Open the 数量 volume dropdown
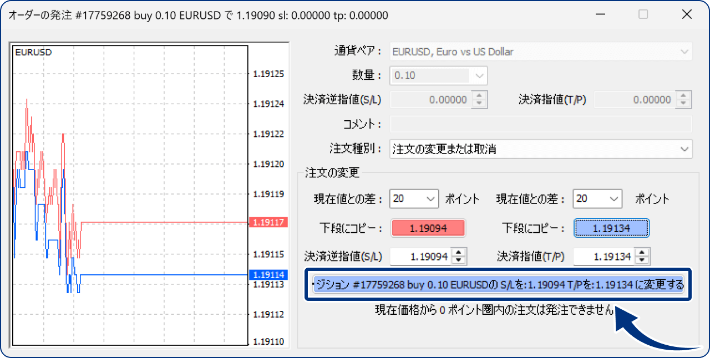Image resolution: width=710 pixels, height=358 pixels. [x=479, y=75]
